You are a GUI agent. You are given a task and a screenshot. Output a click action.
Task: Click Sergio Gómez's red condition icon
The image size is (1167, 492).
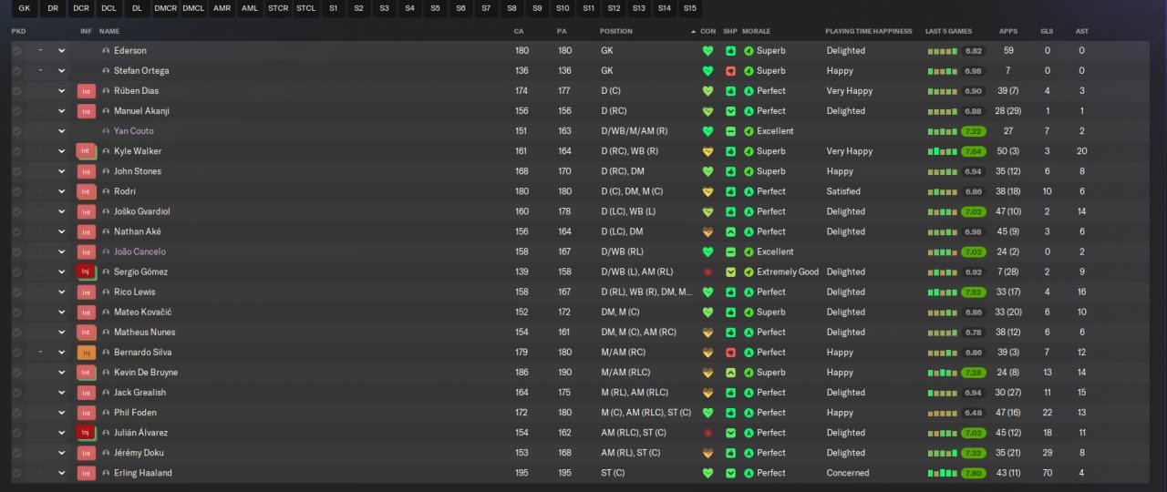[x=707, y=272]
